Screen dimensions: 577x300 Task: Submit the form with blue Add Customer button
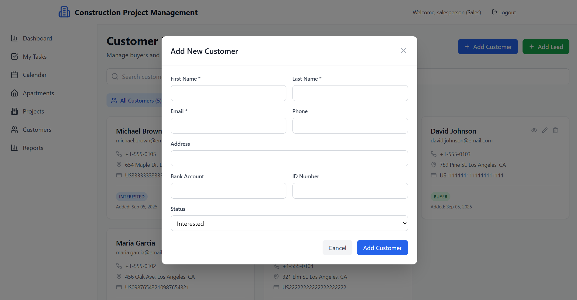coord(382,248)
